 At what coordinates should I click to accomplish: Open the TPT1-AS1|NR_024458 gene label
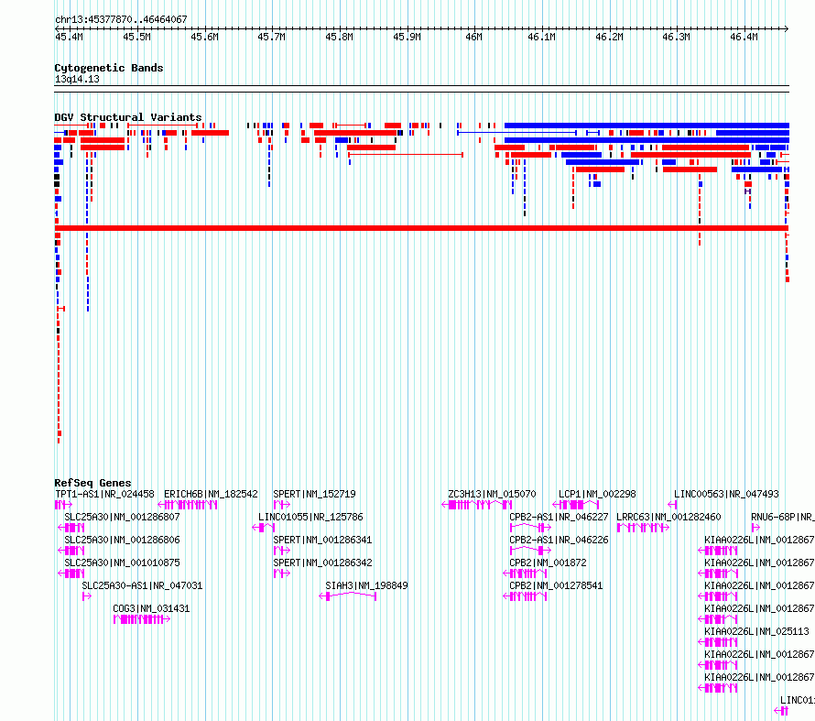(104, 494)
